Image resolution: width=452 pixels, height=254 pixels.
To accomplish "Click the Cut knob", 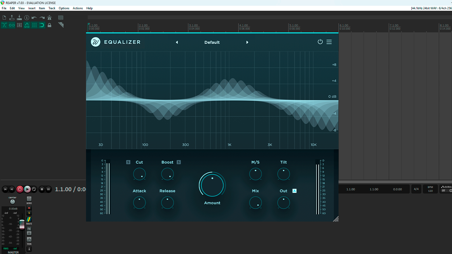I will (x=139, y=174).
